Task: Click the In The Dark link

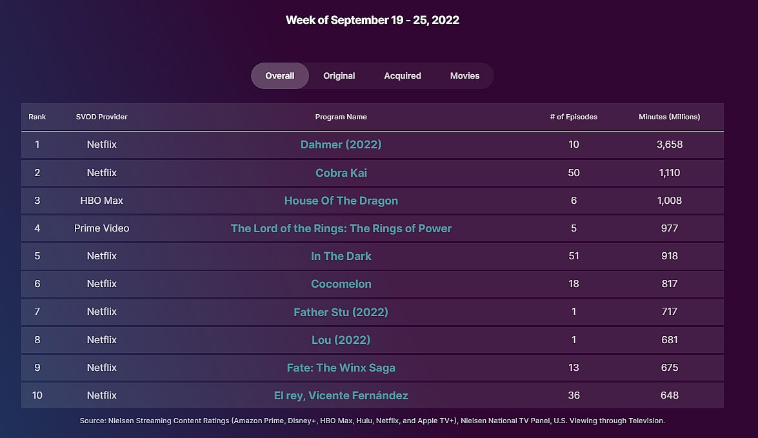Action: [341, 256]
